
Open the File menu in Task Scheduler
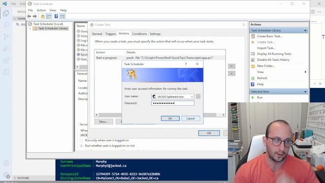(30, 10)
